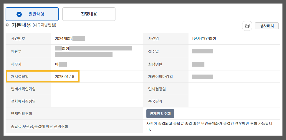Click the 종국결과 label cell
Screen dimensions: 286x140
point(166,101)
